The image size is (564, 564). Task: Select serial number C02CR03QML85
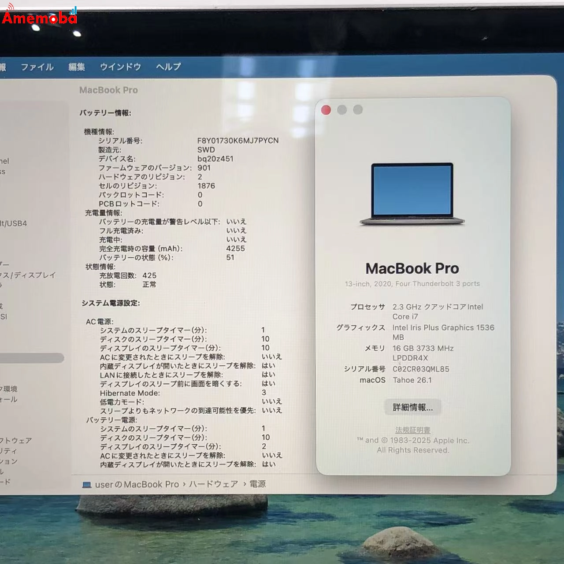421,369
